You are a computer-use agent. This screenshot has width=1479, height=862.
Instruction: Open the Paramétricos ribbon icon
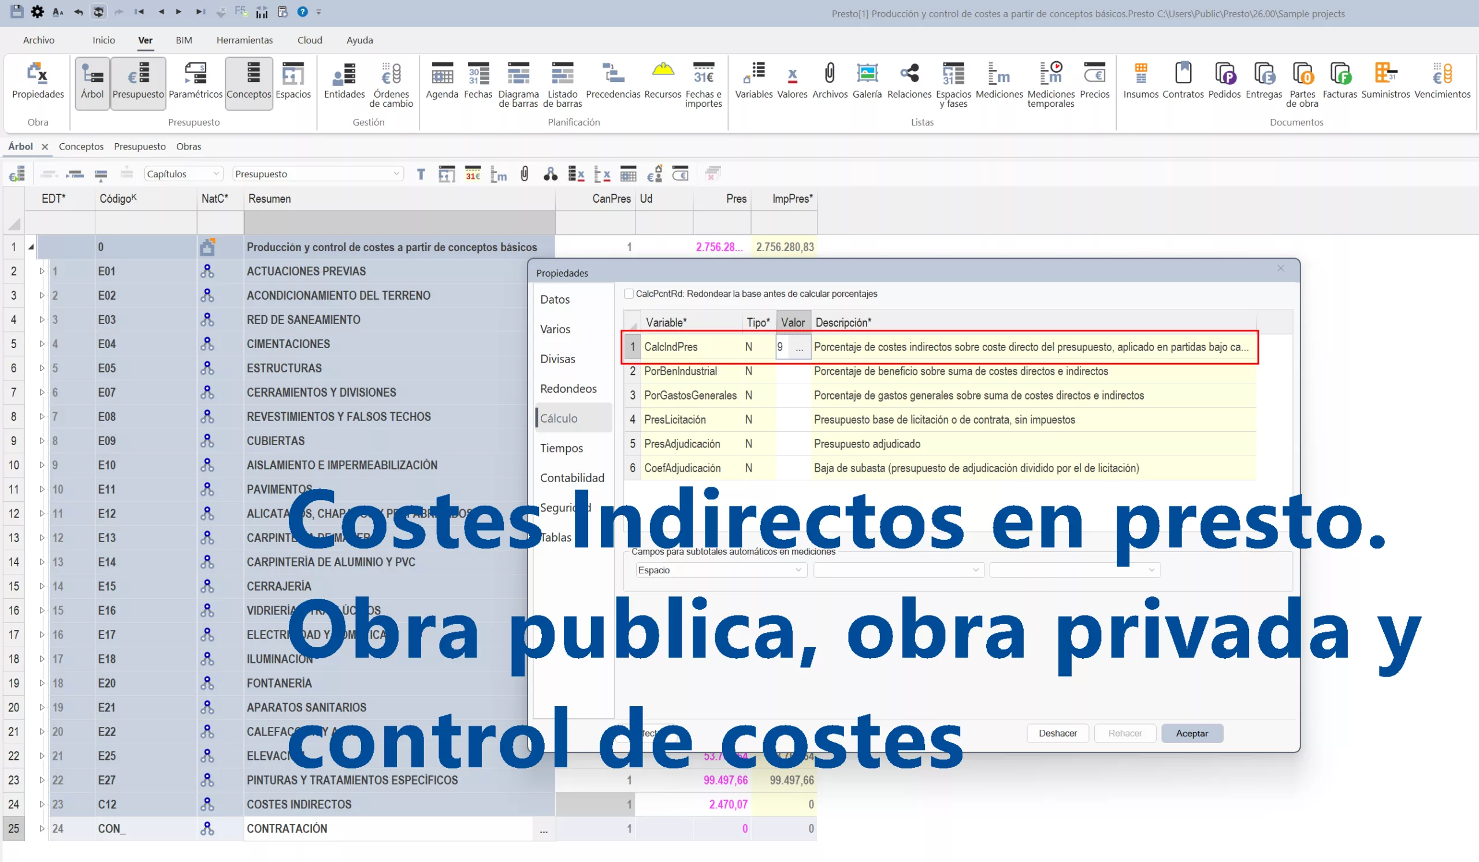[195, 81]
